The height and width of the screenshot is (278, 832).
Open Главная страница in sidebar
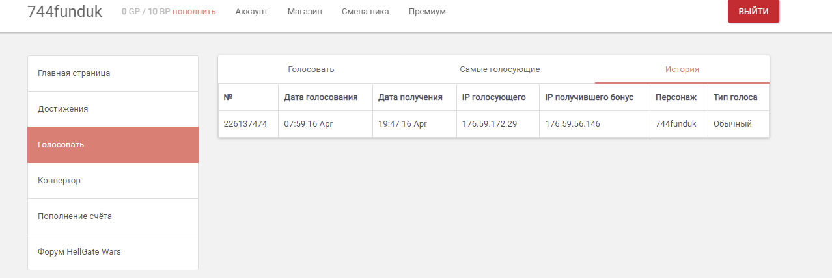pos(113,73)
